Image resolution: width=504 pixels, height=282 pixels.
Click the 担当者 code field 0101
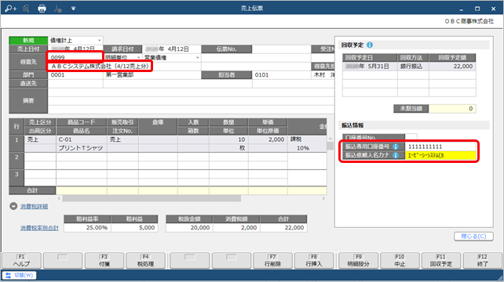tap(281, 74)
